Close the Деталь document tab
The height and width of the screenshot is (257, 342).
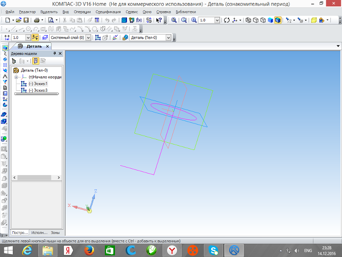tap(47, 46)
